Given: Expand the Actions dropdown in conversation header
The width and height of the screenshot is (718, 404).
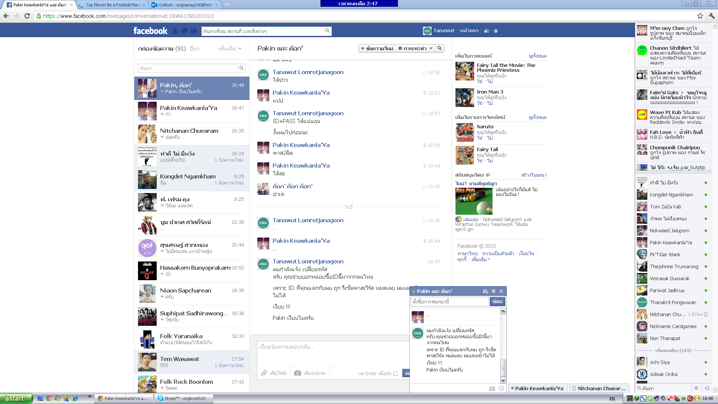Looking at the screenshot, I should click(415, 48).
